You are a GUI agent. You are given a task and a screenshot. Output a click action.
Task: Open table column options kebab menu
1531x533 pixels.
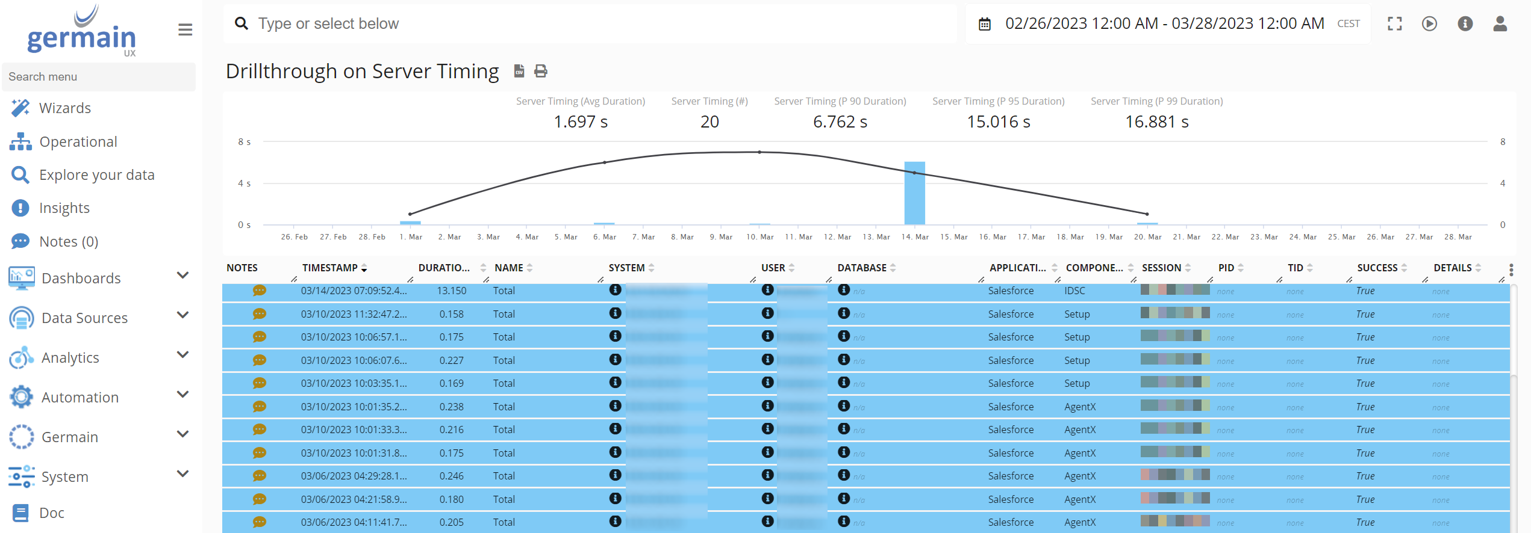1511,269
